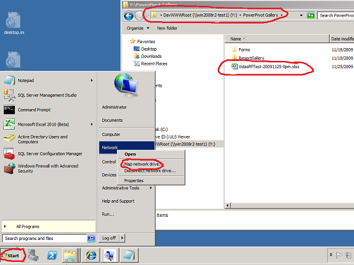Open the Organize dropdown menu
The height and width of the screenshot is (265, 354).
(x=137, y=28)
